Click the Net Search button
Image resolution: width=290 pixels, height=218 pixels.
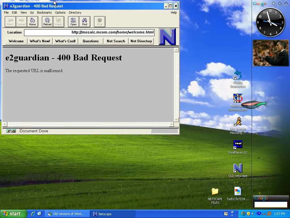tap(116, 41)
